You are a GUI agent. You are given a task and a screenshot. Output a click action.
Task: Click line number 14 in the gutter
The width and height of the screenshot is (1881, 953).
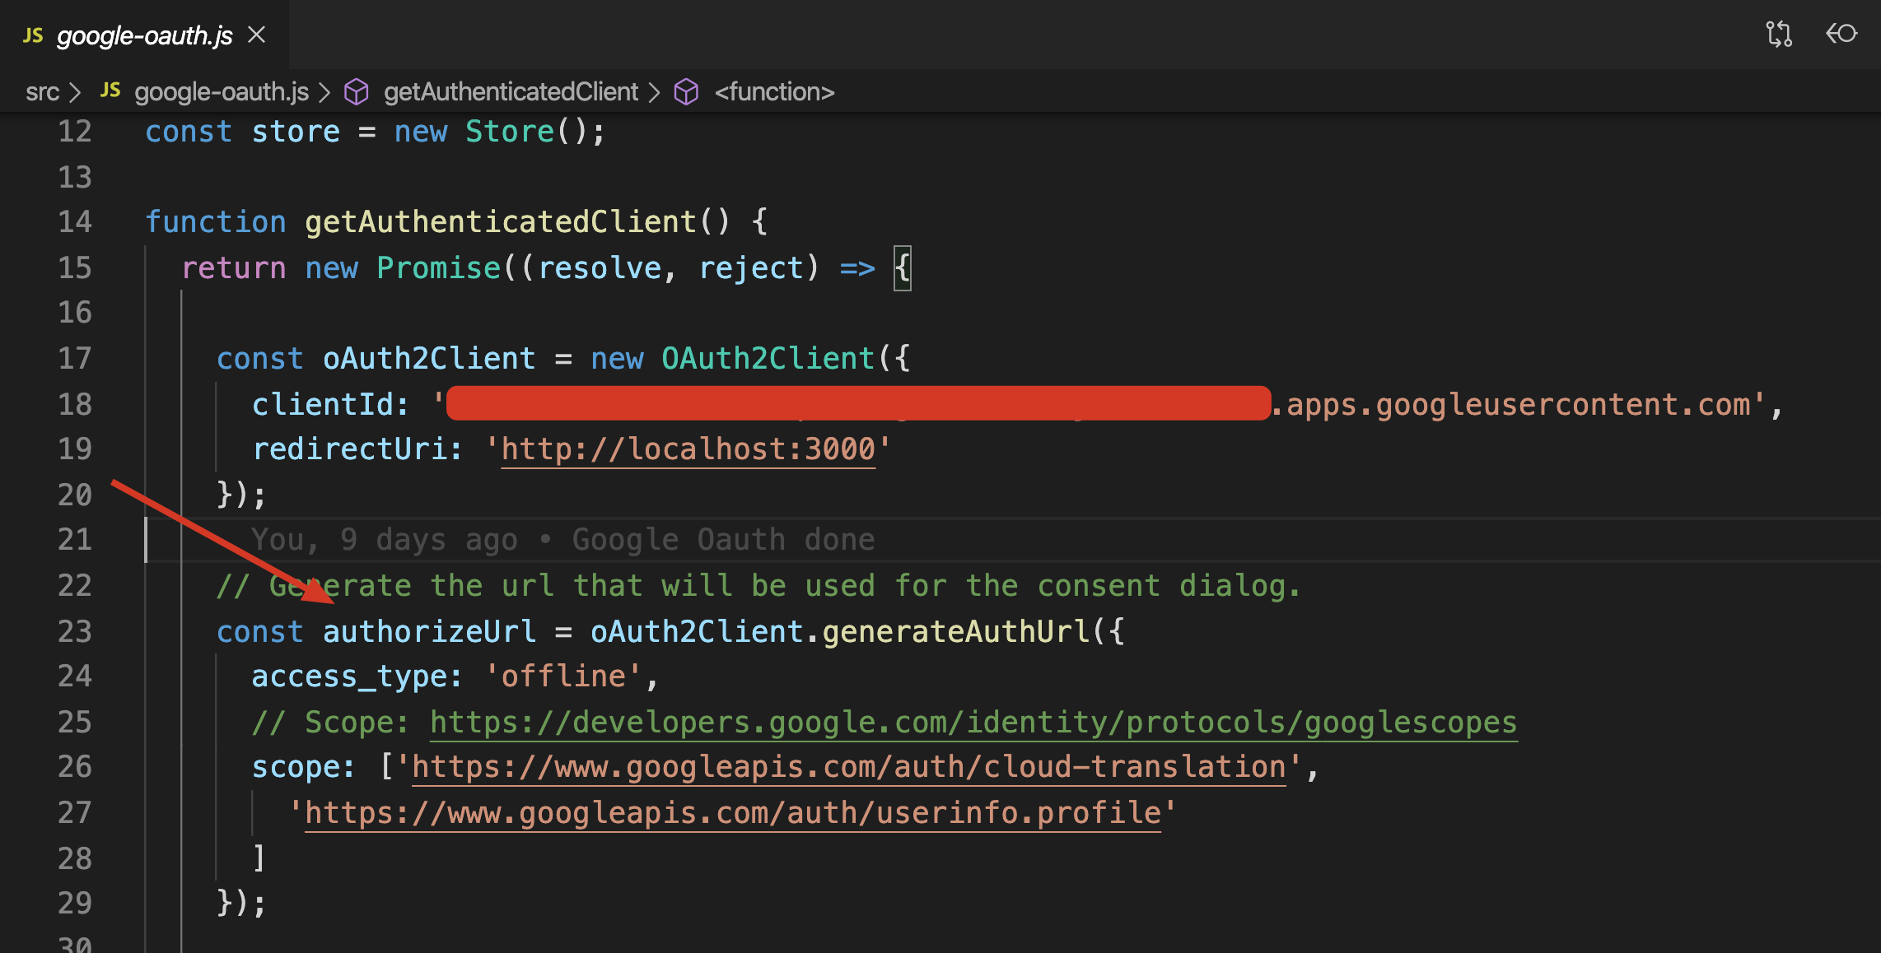pyautogui.click(x=74, y=222)
